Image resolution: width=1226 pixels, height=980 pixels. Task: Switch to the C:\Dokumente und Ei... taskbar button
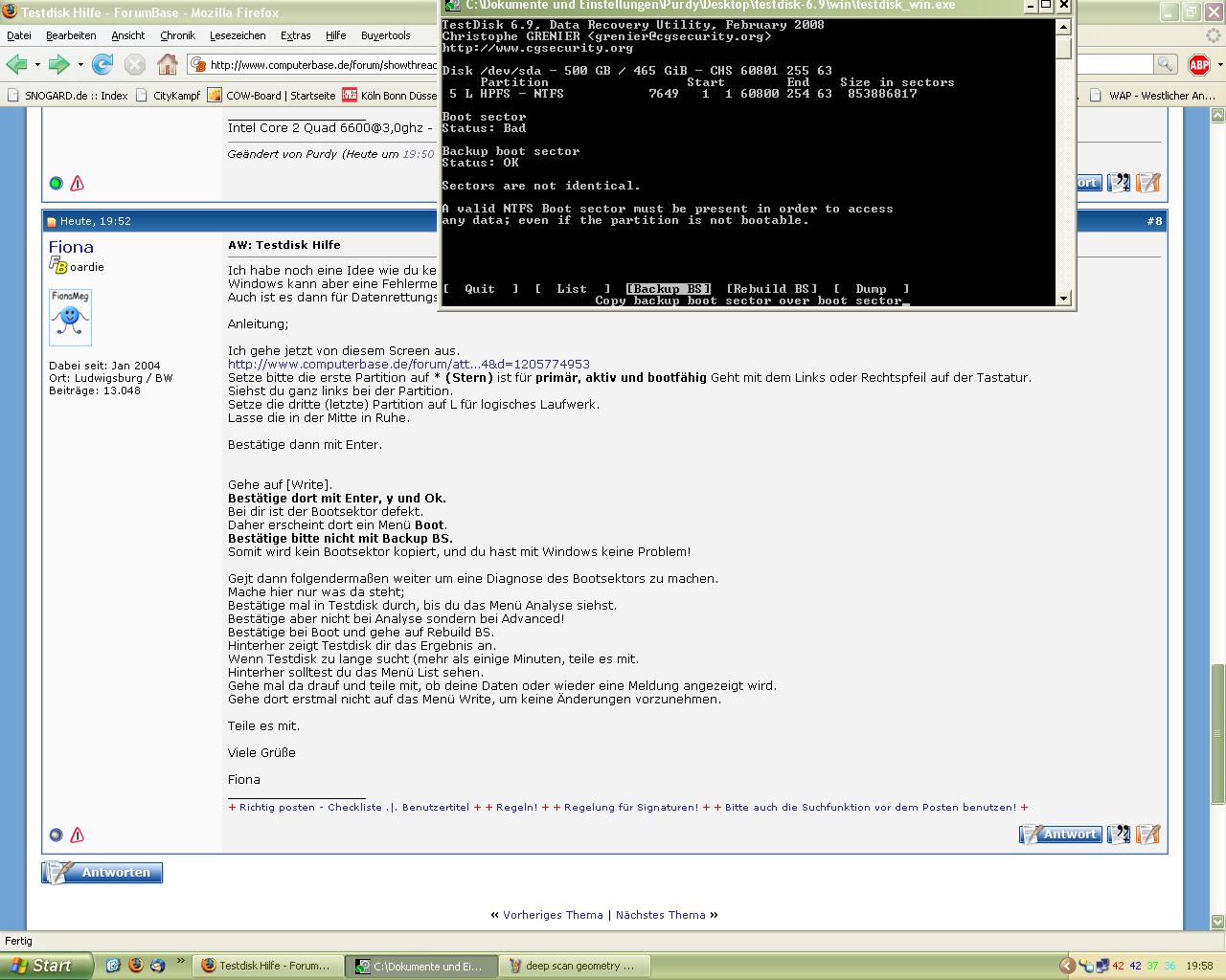pos(420,966)
